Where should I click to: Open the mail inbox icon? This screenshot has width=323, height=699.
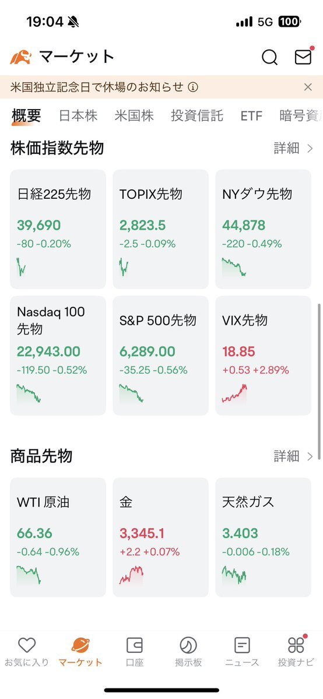[303, 56]
